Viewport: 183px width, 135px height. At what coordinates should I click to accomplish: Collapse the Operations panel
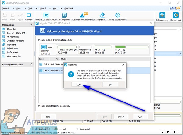(x=31, y=25)
